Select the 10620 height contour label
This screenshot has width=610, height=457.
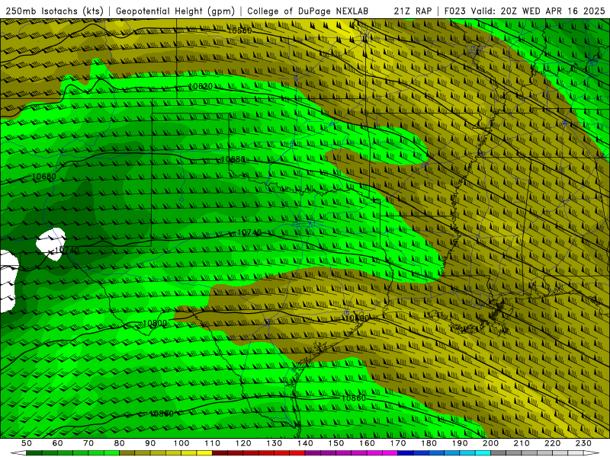pos(201,86)
